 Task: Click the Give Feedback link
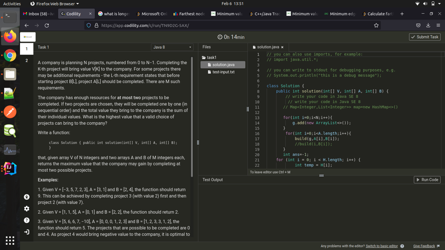tap(424, 246)
